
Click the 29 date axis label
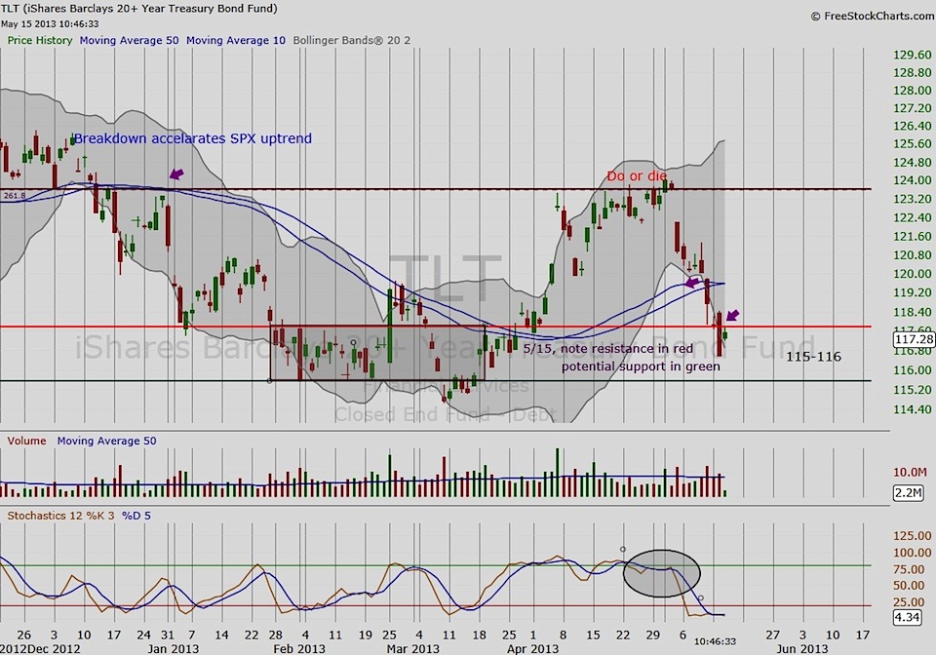click(x=653, y=635)
